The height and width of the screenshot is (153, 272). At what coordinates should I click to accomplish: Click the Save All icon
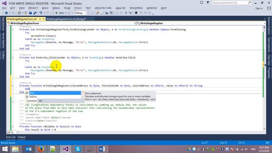pyautogui.click(x=35, y=13)
